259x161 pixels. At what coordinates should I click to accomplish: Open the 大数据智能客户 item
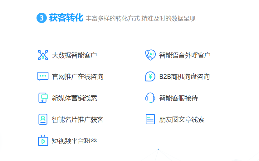pyautogui.click(x=74, y=55)
